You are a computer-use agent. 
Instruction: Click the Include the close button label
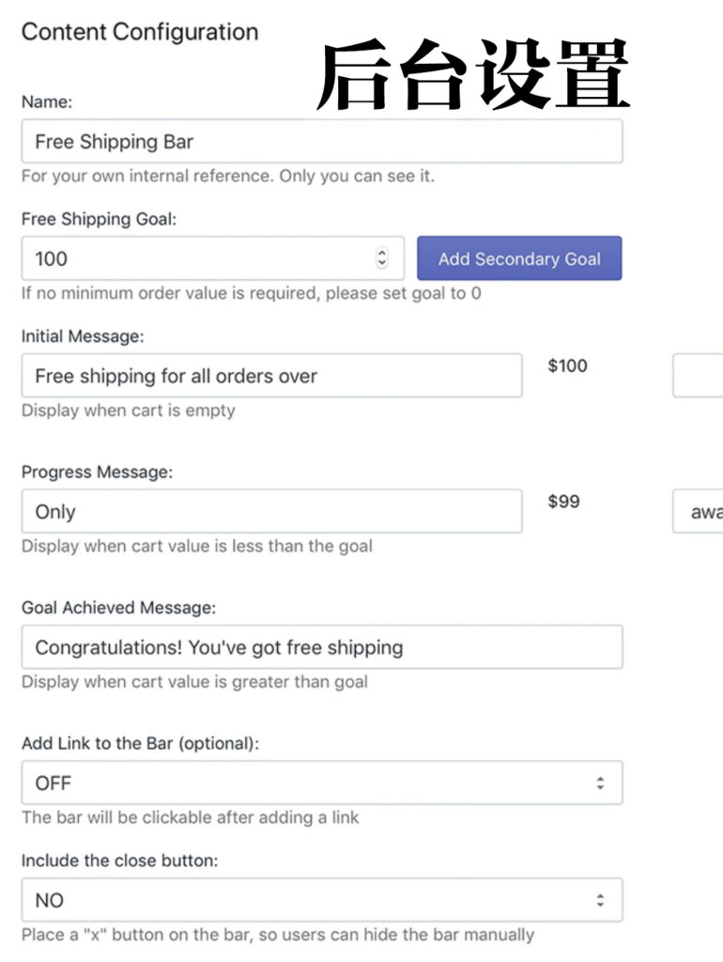tap(119, 861)
